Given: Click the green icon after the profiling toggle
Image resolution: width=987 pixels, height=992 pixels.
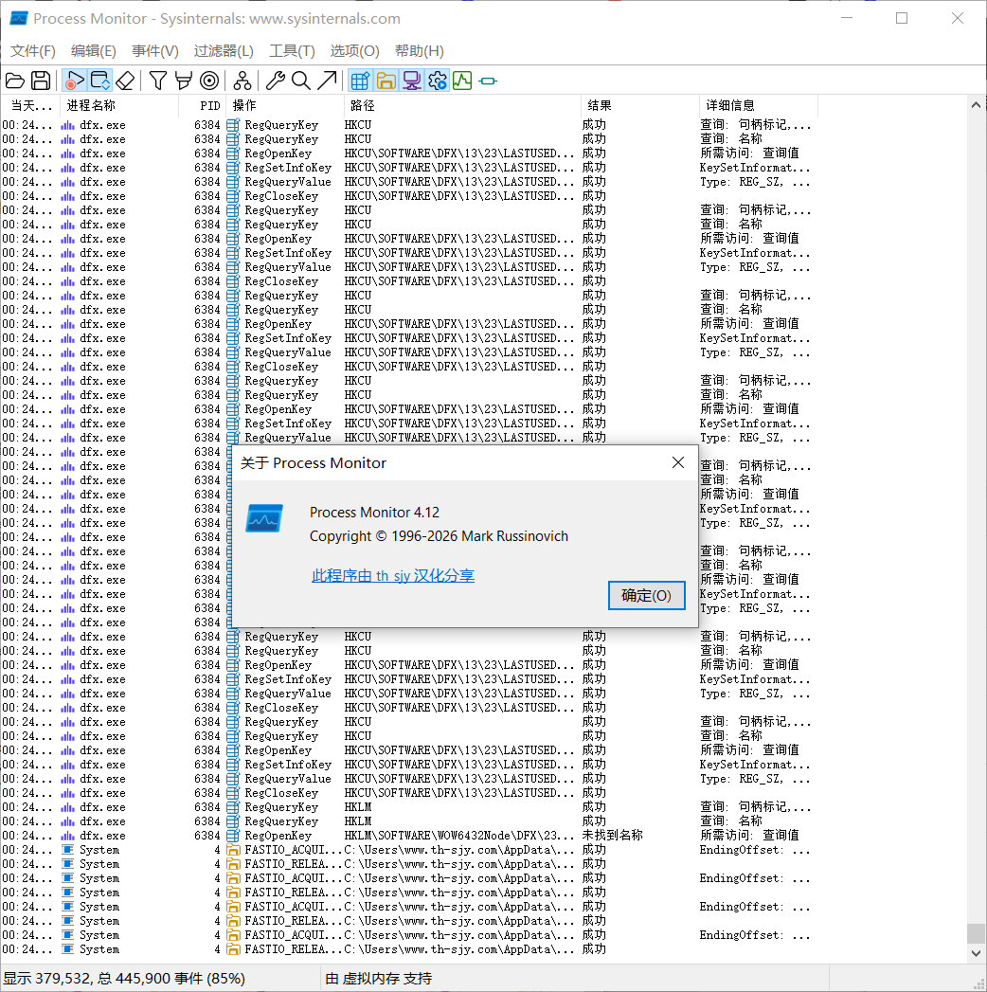Looking at the screenshot, I should click(488, 81).
